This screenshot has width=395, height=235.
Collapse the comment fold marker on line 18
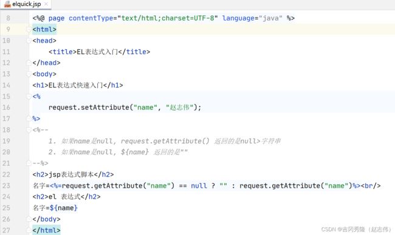(29, 130)
